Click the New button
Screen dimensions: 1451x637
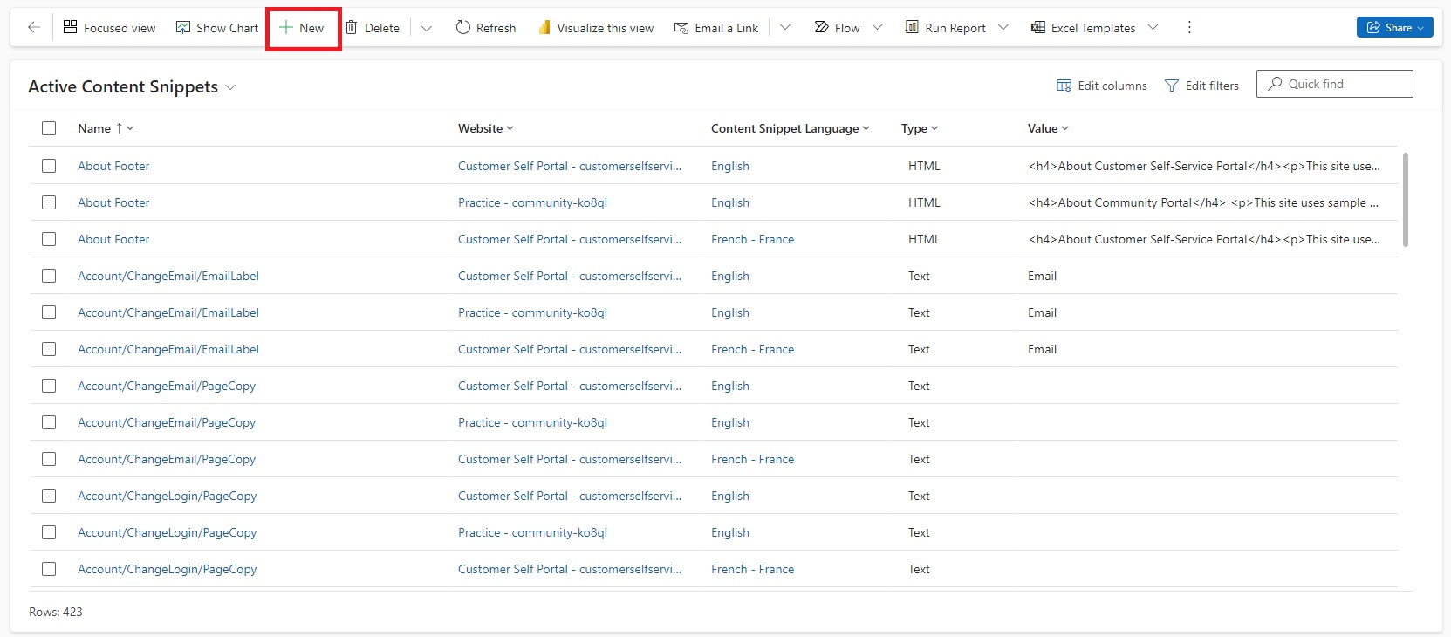pos(302,28)
